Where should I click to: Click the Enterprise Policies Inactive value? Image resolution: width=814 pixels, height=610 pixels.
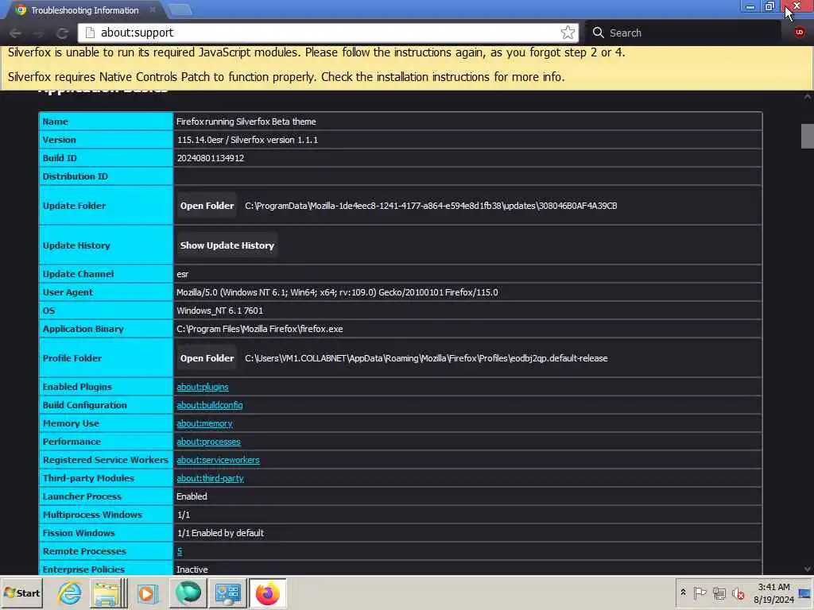[192, 569]
